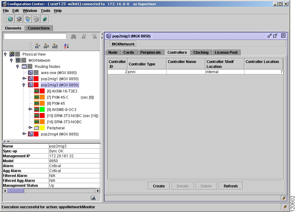Click the Details button
This screenshot has width=296, height=212.
coord(182,186)
